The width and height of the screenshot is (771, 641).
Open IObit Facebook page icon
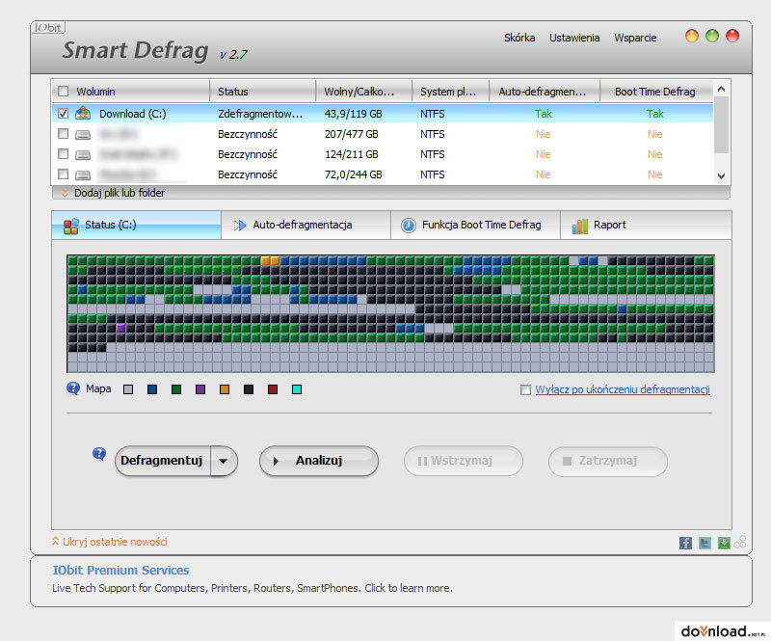pos(685,543)
